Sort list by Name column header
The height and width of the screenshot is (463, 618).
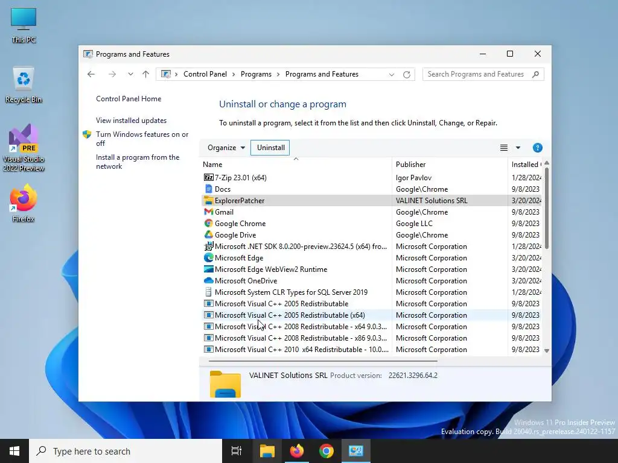click(296, 164)
